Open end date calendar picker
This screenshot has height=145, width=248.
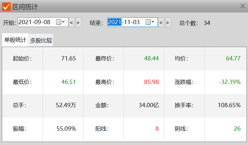click(150, 22)
